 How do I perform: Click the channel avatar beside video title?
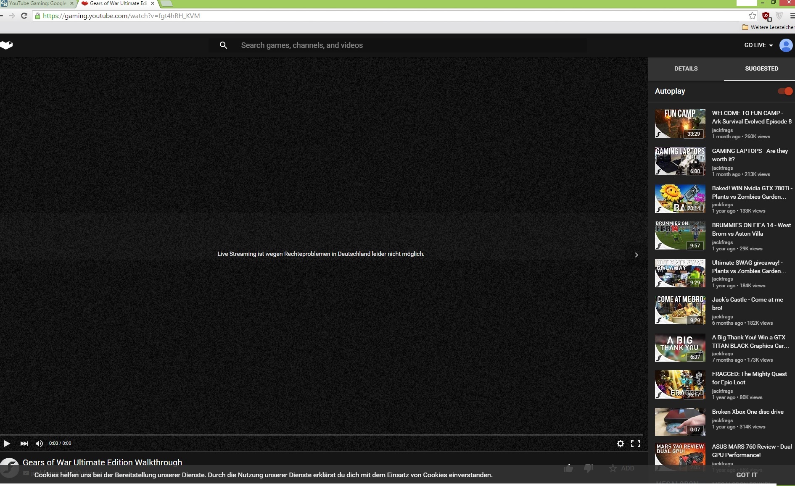[x=9, y=467]
